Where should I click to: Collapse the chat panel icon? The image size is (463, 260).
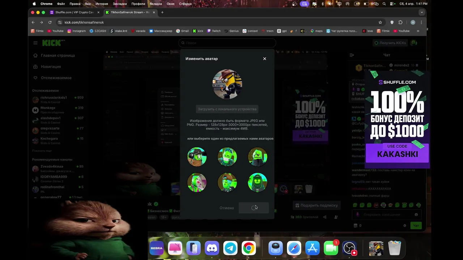[x=352, y=55]
